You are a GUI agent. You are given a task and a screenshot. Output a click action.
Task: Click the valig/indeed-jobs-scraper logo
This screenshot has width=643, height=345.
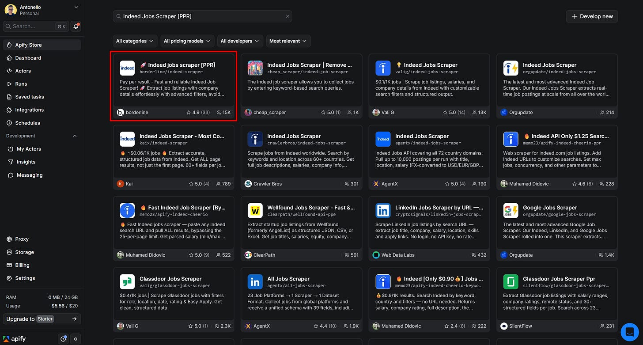pos(383,68)
